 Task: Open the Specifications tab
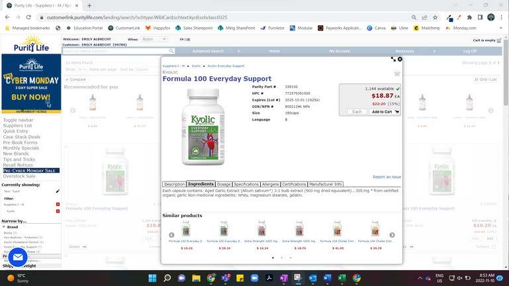click(x=246, y=184)
